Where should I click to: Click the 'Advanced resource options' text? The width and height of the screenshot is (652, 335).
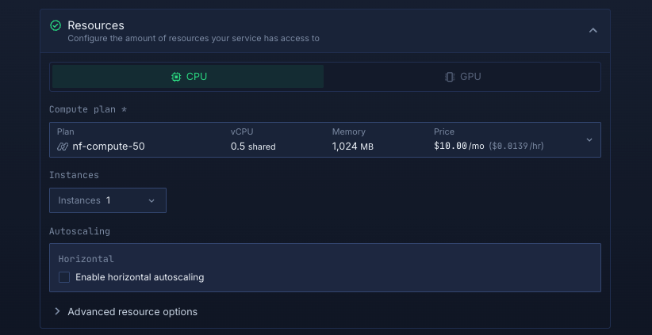132,311
